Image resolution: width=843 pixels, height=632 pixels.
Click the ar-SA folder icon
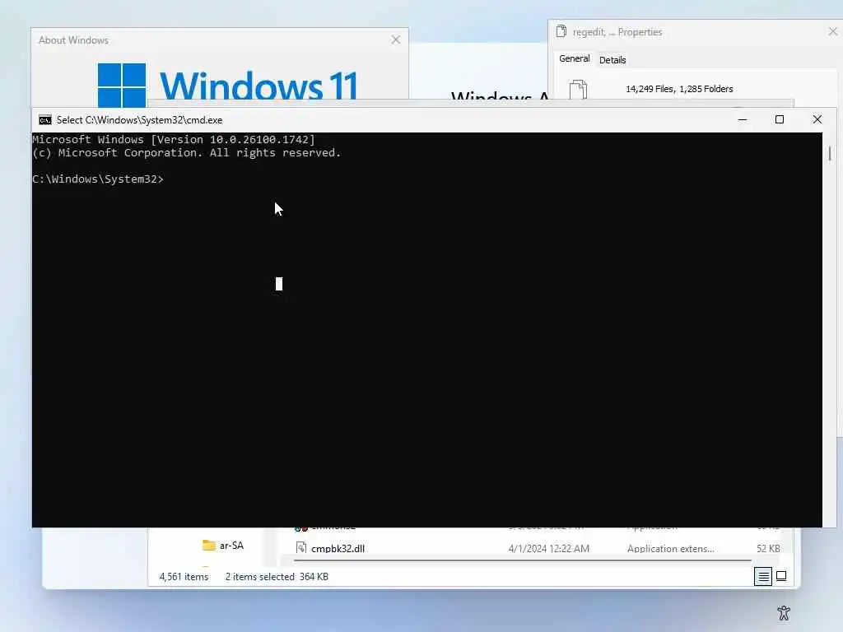click(x=208, y=546)
